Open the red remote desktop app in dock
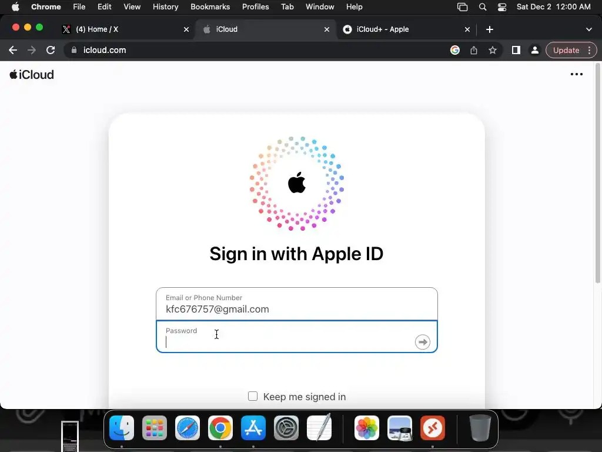Image resolution: width=602 pixels, height=452 pixels. [x=433, y=428]
